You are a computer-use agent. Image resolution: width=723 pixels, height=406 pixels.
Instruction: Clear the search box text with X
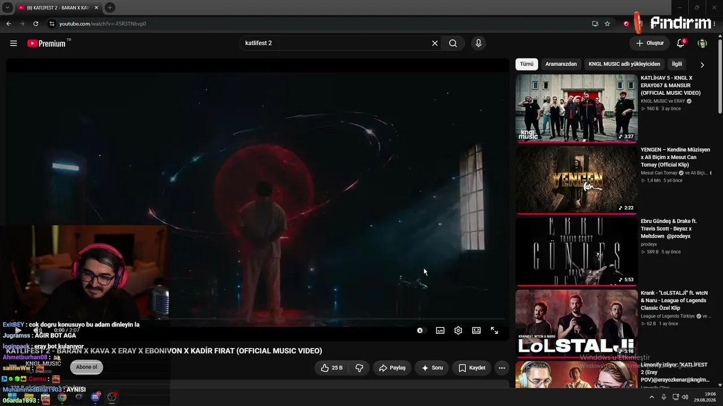coord(435,43)
